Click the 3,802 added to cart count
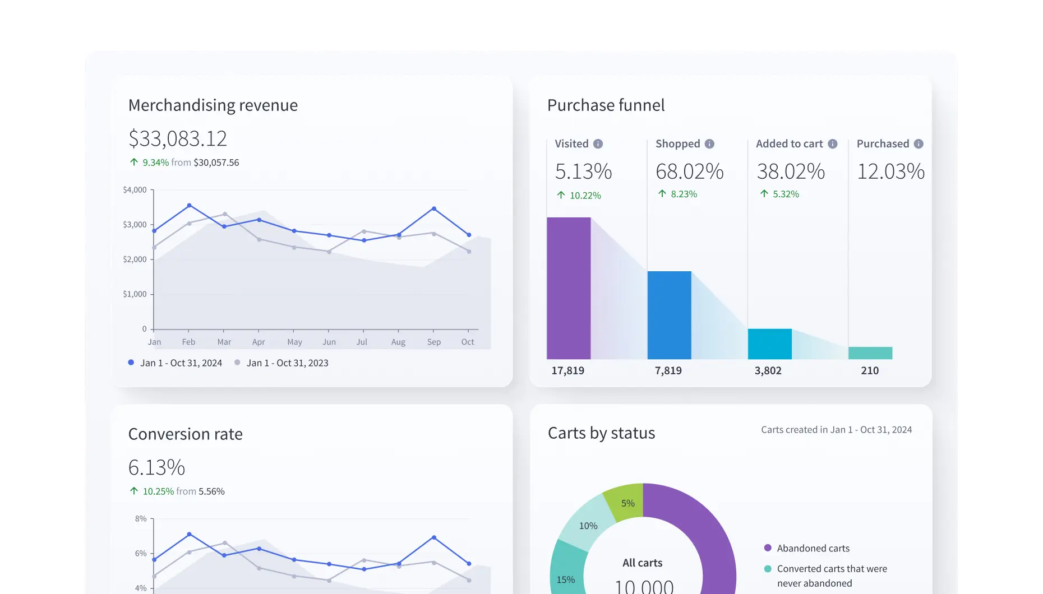The image size is (1043, 594). point(768,370)
